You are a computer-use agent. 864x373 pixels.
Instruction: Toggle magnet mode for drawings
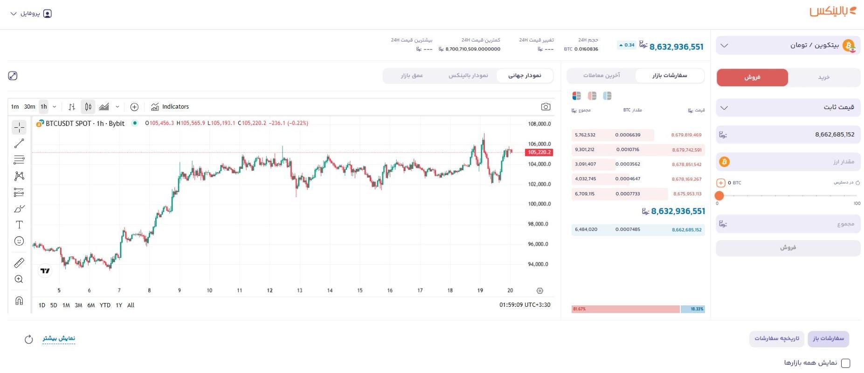point(19,301)
